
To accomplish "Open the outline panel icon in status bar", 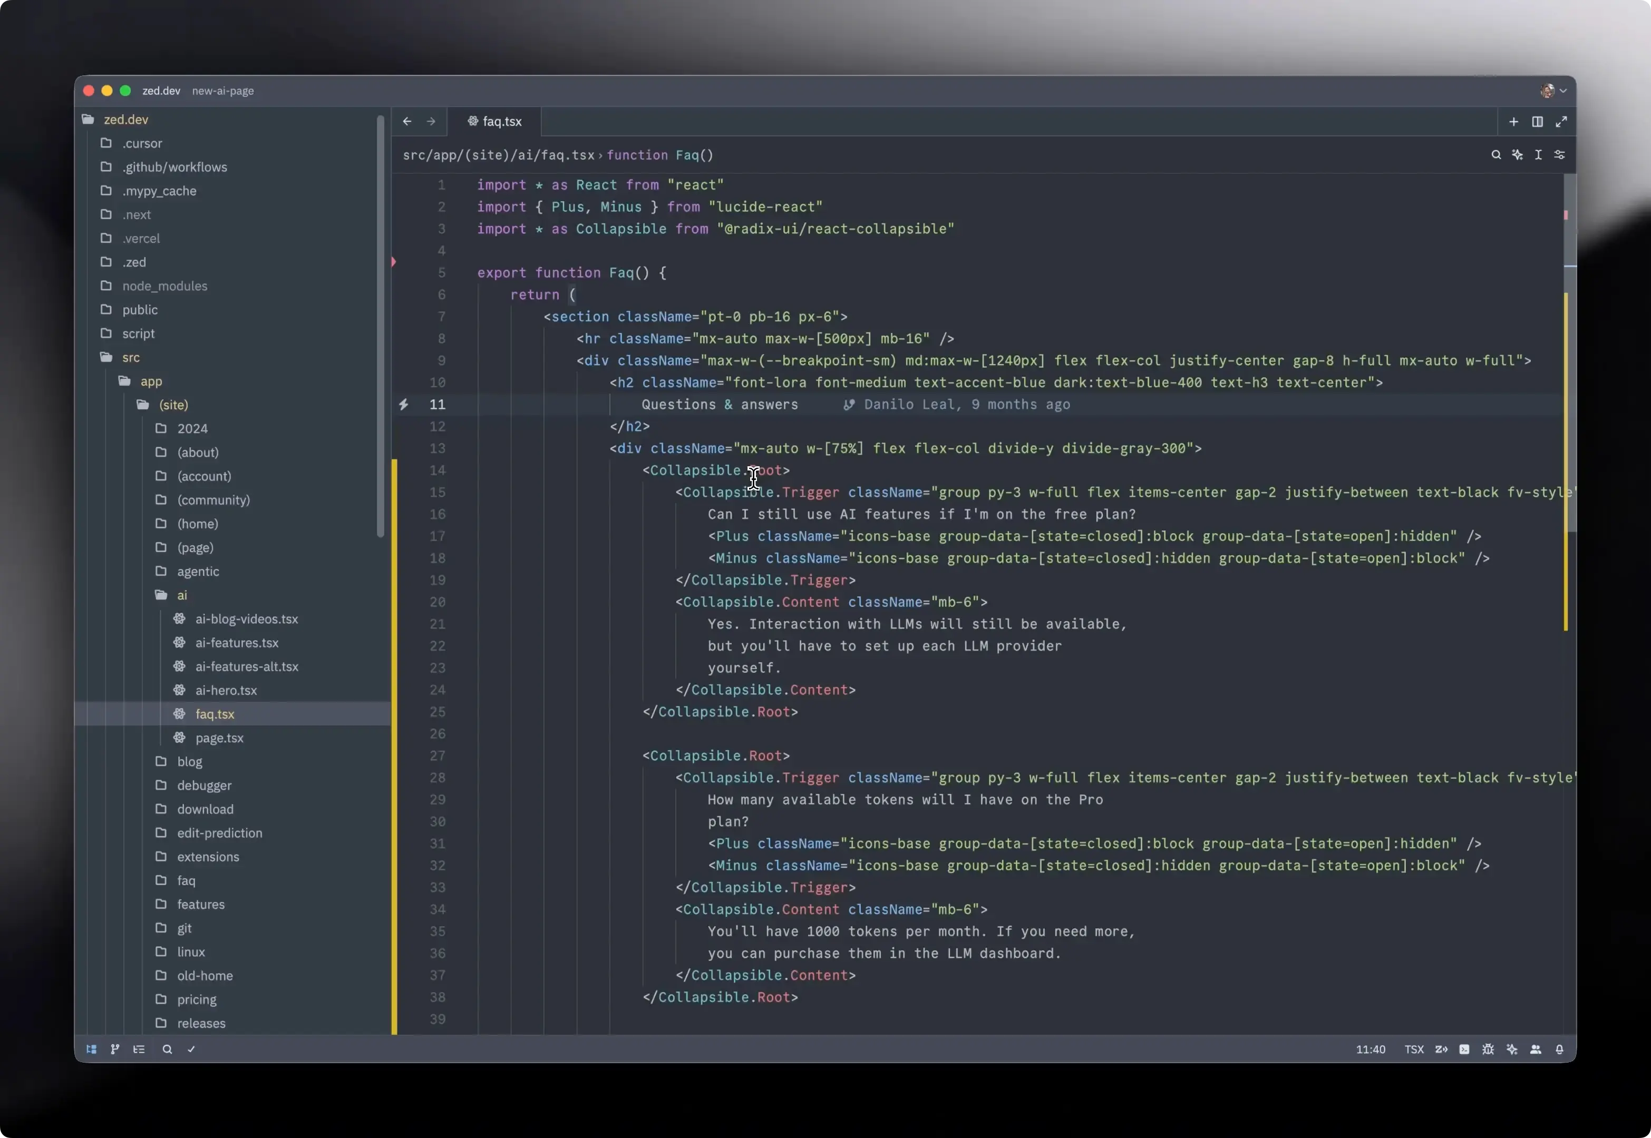I will 140,1049.
